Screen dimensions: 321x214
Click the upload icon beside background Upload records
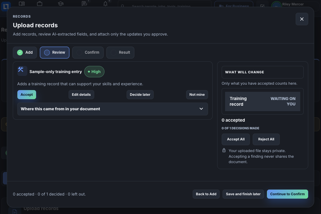[15, 211]
